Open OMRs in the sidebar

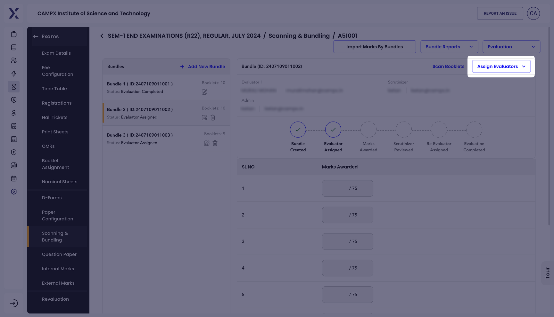pos(48,146)
